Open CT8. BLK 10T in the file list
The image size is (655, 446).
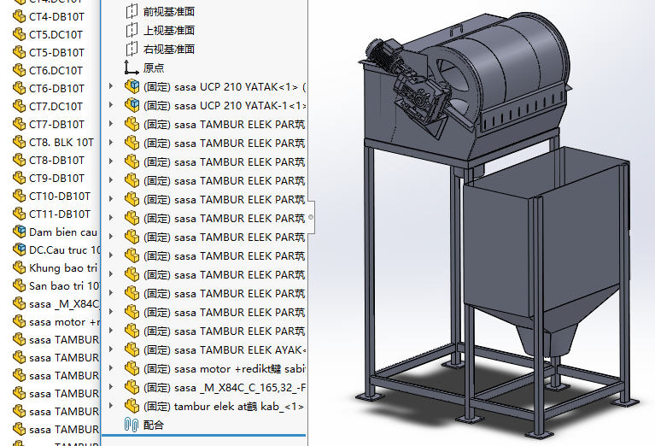pyautogui.click(x=61, y=143)
